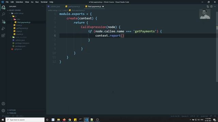
Task: Launch Chrome from the taskbar
Action: click(69, 120)
